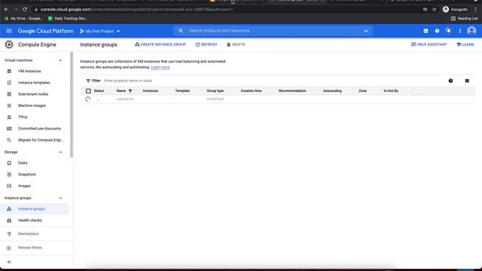482x271 pixels.
Task: Open the Learn panel
Action: pyautogui.click(x=465, y=44)
